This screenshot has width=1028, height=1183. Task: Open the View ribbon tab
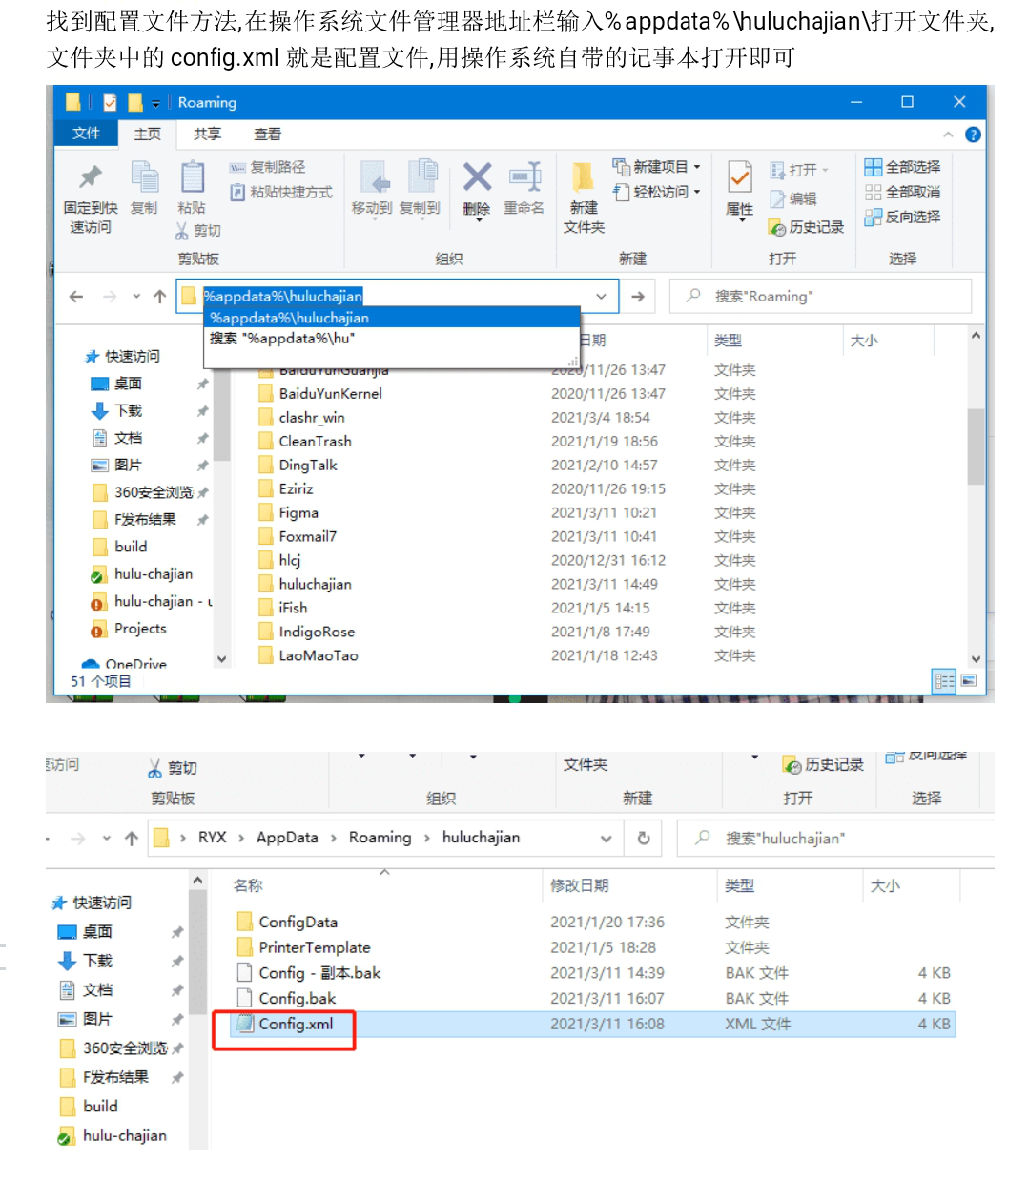[267, 135]
